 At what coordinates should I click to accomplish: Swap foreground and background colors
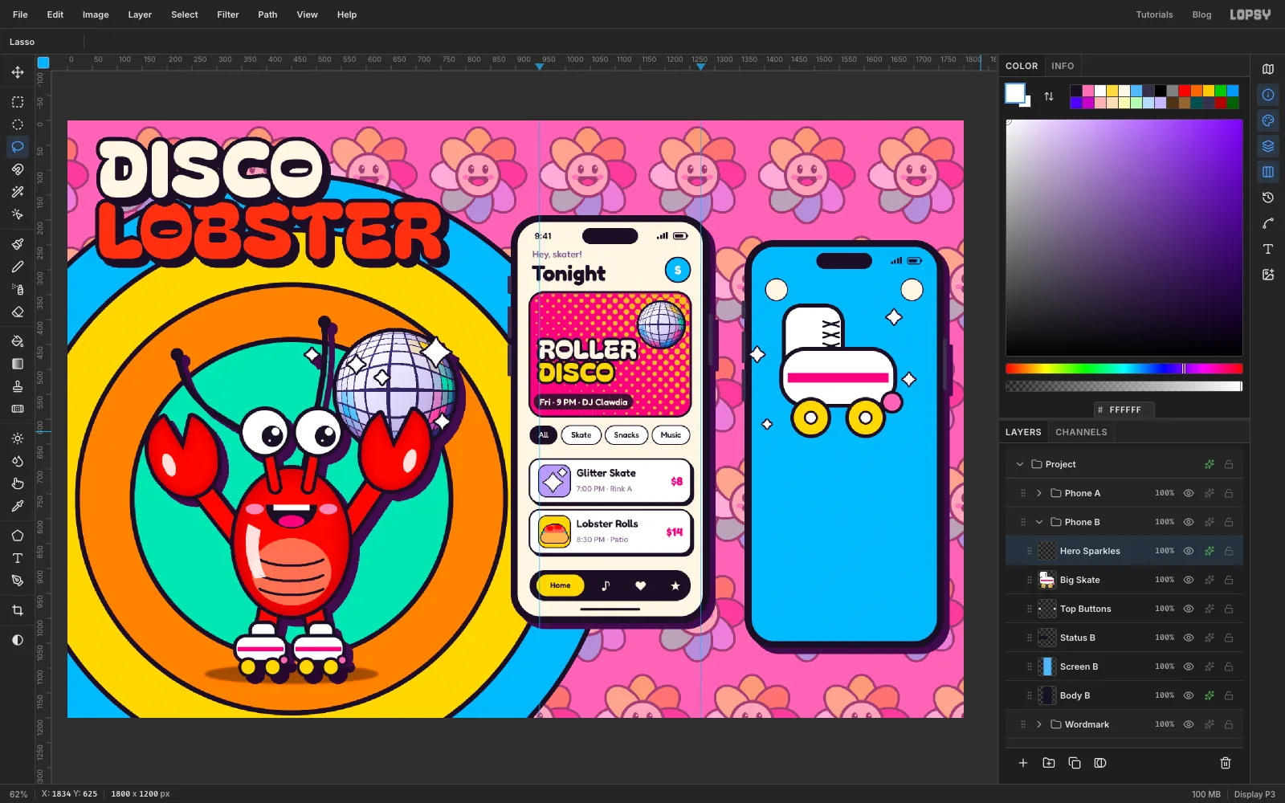1049,96
